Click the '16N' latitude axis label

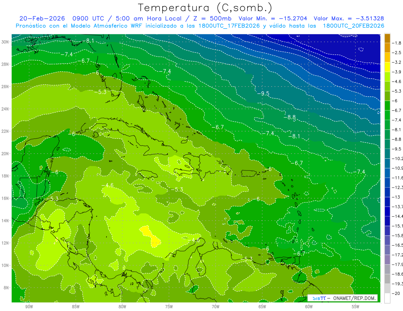pyautogui.click(x=5, y=198)
